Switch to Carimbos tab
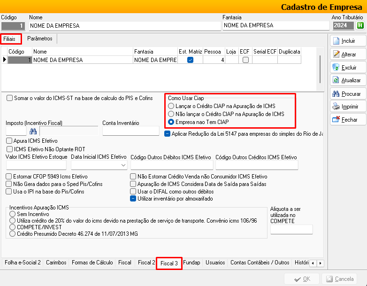 click(x=56, y=263)
